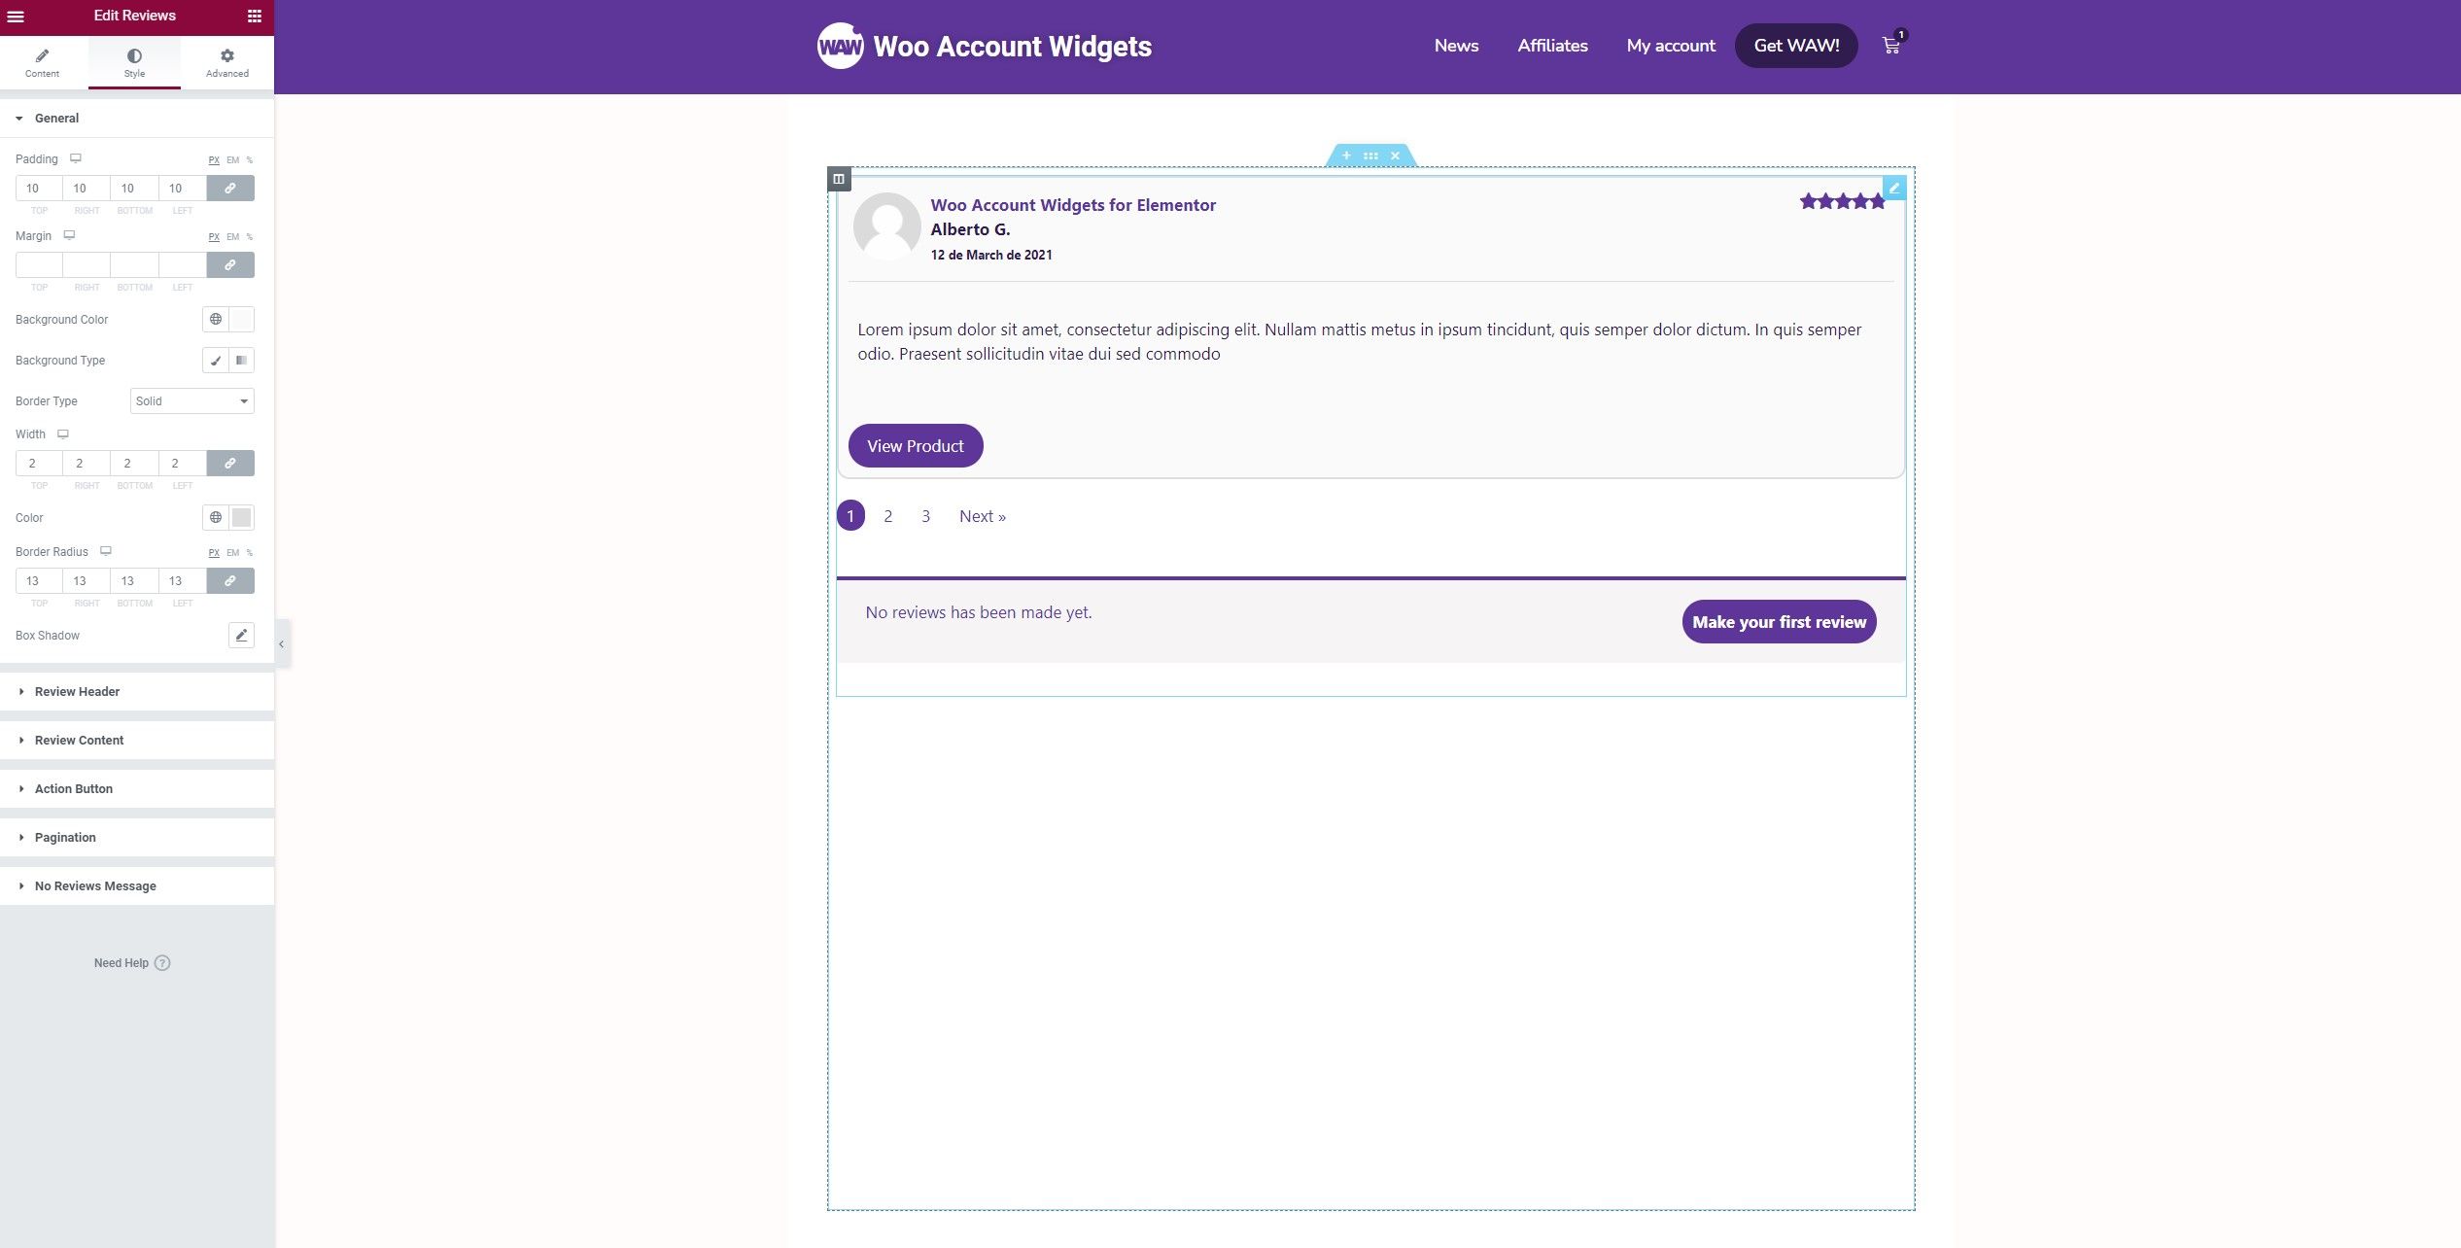Toggle linked values for Margin

[x=230, y=265]
